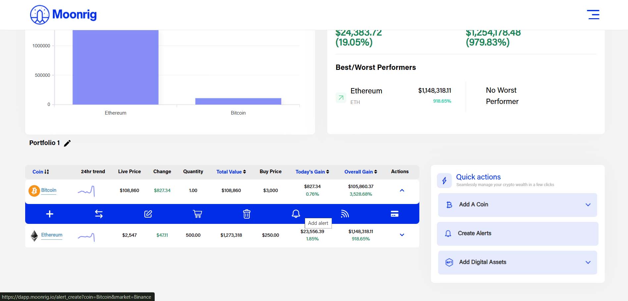Collapse the Bitcoin row actions chevron
This screenshot has height=301, width=628.
402,190
